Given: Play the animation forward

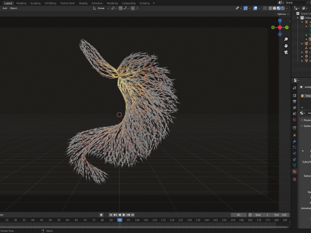Looking at the screenshot, I should (124, 215).
